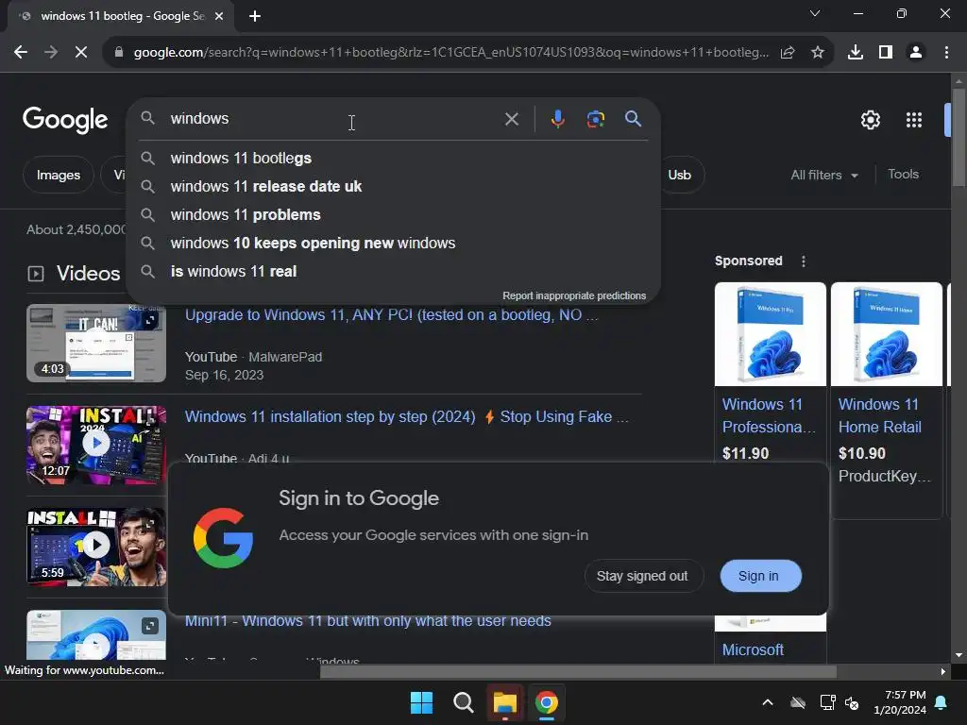View site information lock icon

click(x=119, y=53)
